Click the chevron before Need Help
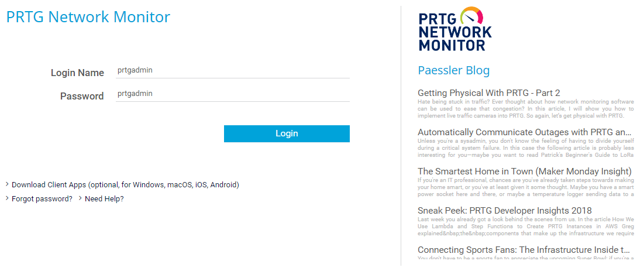 pyautogui.click(x=81, y=198)
